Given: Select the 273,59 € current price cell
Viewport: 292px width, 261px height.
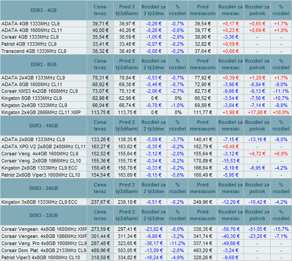Looking at the screenshot, I should click(x=100, y=229).
